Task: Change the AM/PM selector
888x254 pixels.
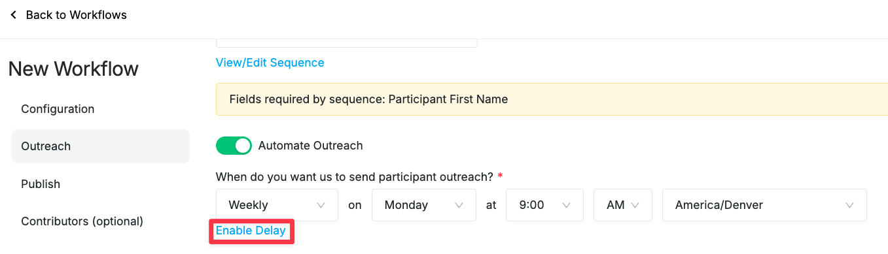Action: click(x=623, y=205)
